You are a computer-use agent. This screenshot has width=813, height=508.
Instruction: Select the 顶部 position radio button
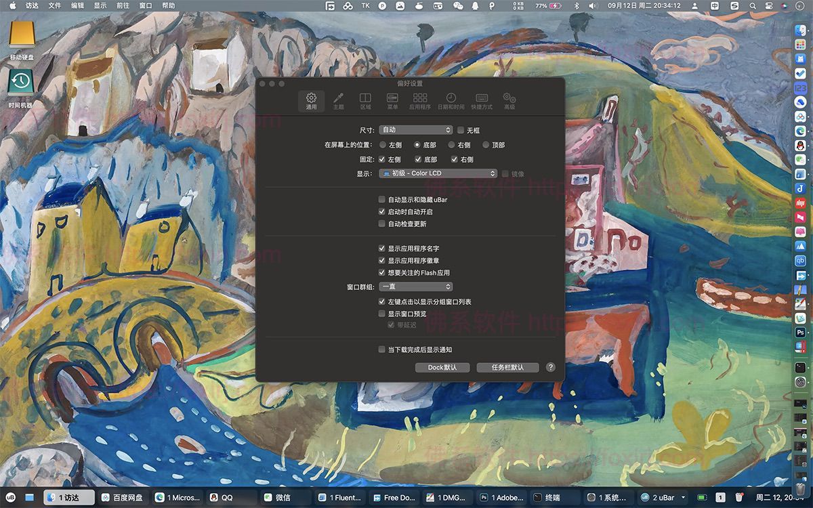click(486, 145)
